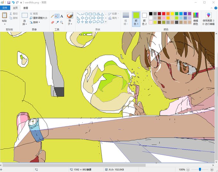This screenshot has height=172, width=218.
Task: Select the Eraser tool
Action: [x=52, y=22]
